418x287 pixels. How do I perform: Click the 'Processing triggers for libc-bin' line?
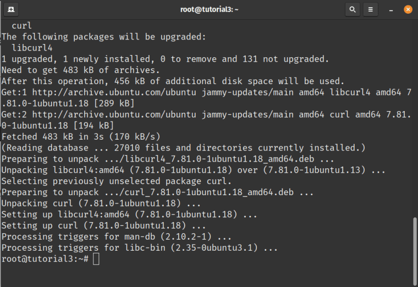(x=139, y=248)
